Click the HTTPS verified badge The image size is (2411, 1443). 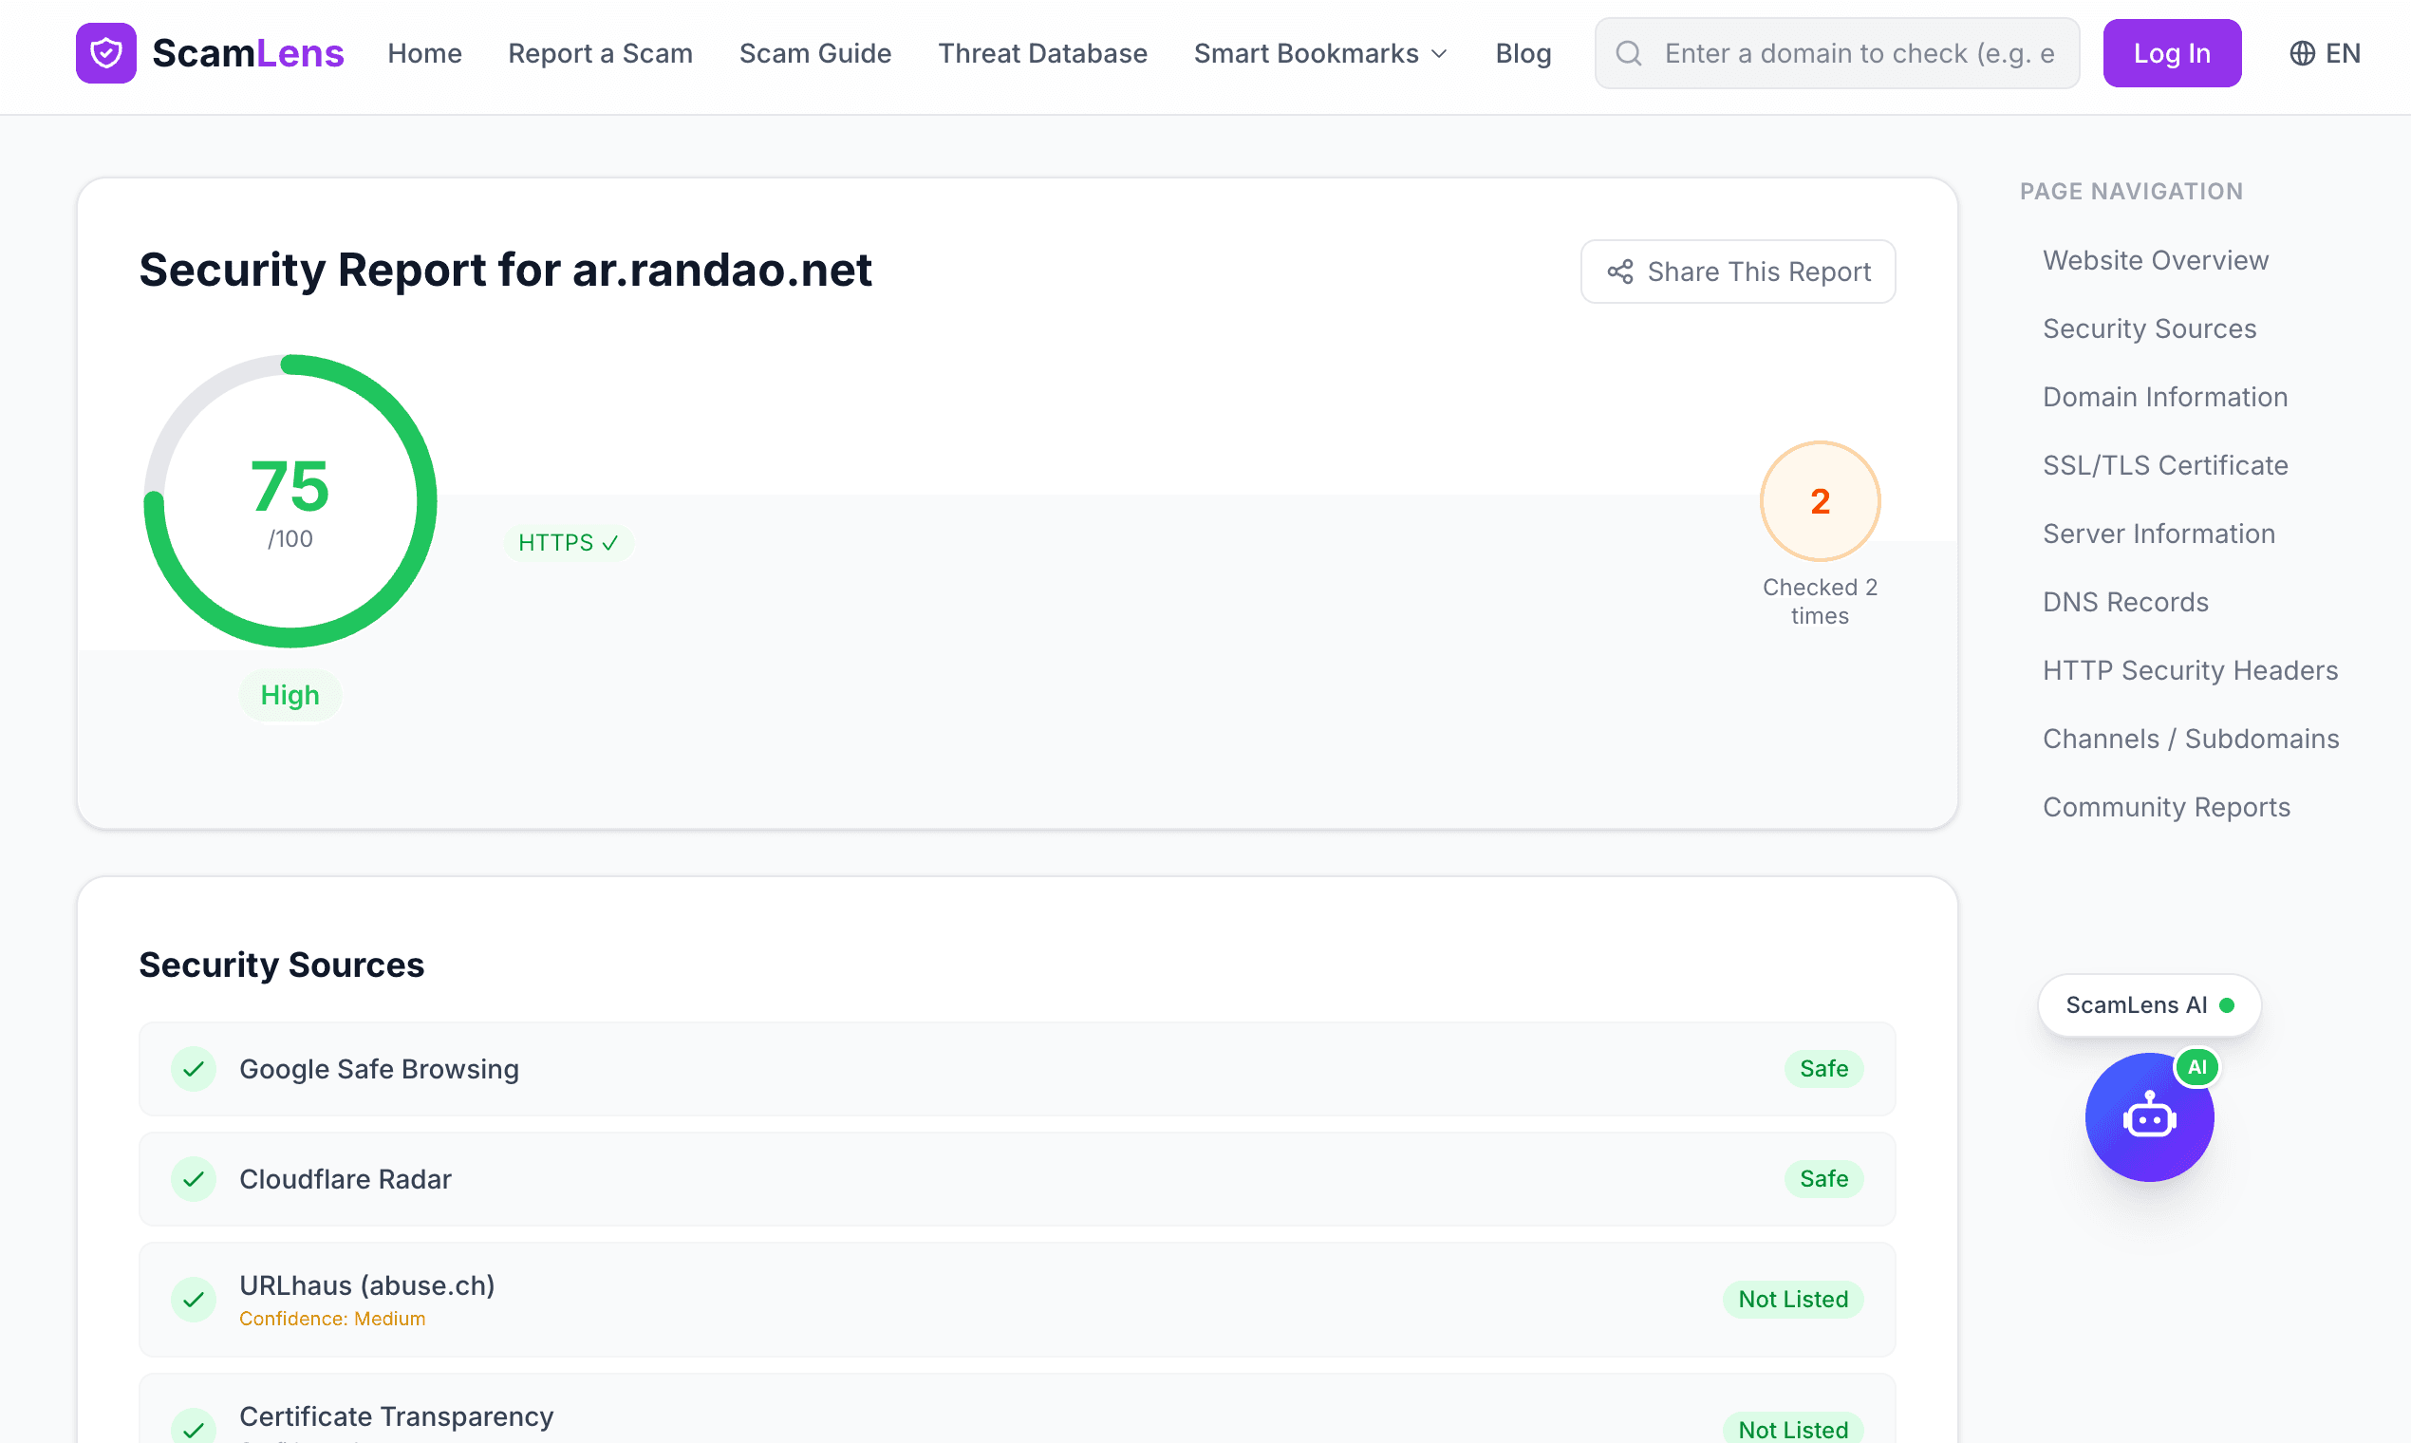click(x=569, y=542)
